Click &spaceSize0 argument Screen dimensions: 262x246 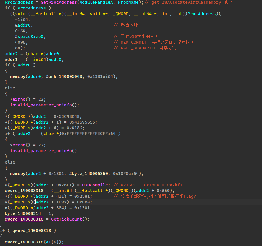tap(30, 37)
